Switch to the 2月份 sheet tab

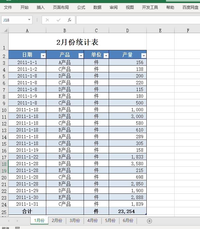[57, 220]
